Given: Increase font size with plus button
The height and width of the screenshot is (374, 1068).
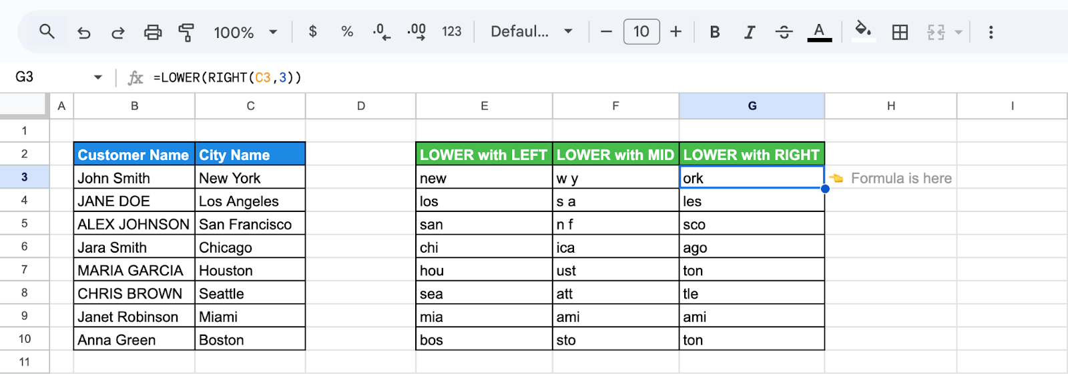Looking at the screenshot, I should point(676,31).
